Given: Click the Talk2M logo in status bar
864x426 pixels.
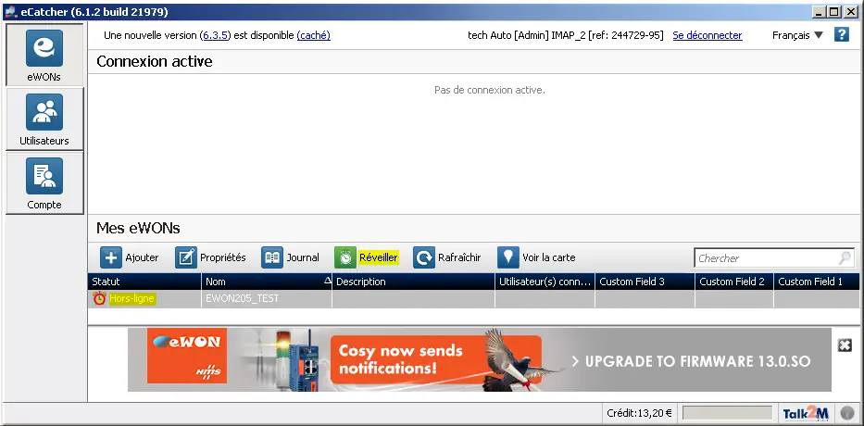Looking at the screenshot, I should (807, 413).
